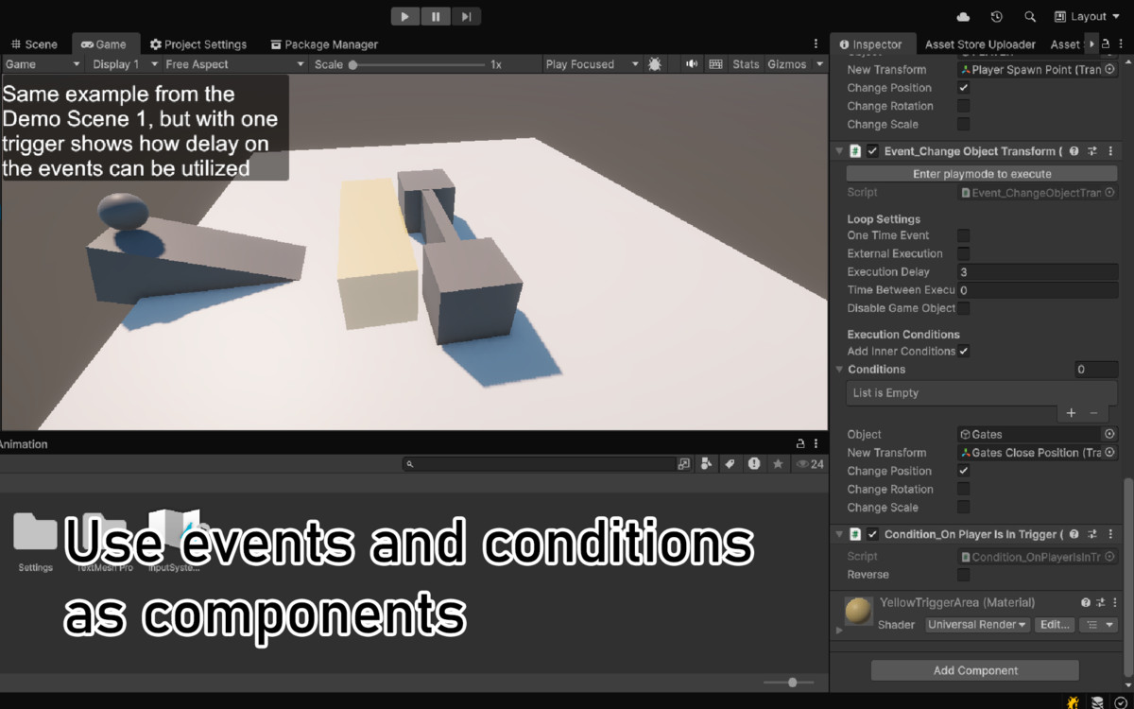Screen dimensions: 1134x709
Task: Switch to the Scene tab
Action: pos(34,43)
